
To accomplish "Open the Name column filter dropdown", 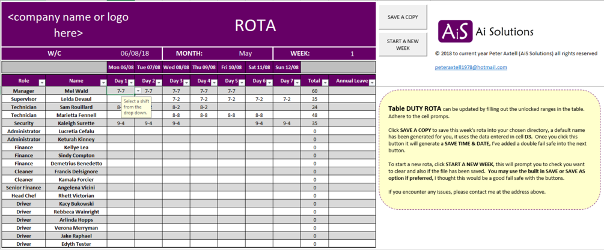I will click(103, 83).
